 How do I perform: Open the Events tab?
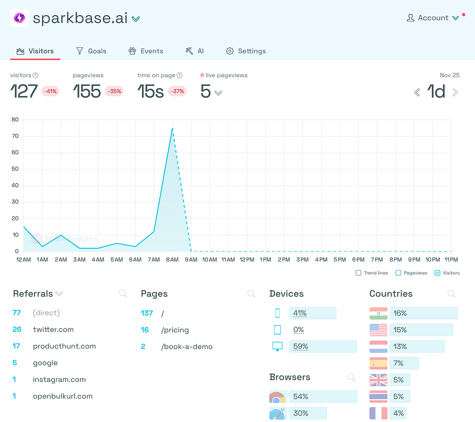point(146,51)
